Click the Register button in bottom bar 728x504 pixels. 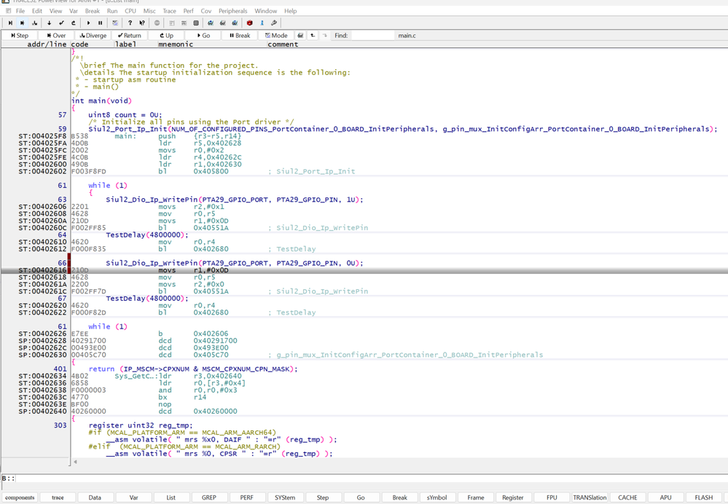512,497
